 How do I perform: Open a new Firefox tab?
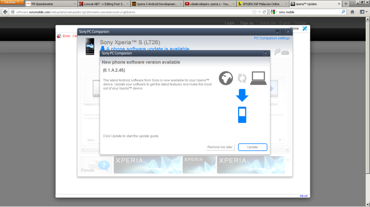click(x=346, y=4)
